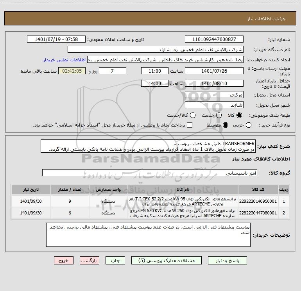This screenshot has height=291, width=301.
Task: Click the request creator field رضا شفیعی
Action: point(165,59)
